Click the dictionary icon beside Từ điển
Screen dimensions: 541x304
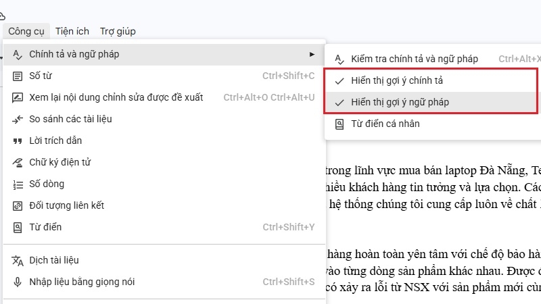(x=18, y=228)
